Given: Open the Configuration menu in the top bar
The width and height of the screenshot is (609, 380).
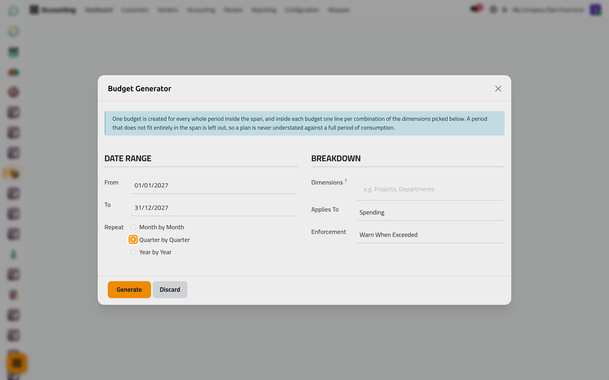Looking at the screenshot, I should tap(302, 10).
